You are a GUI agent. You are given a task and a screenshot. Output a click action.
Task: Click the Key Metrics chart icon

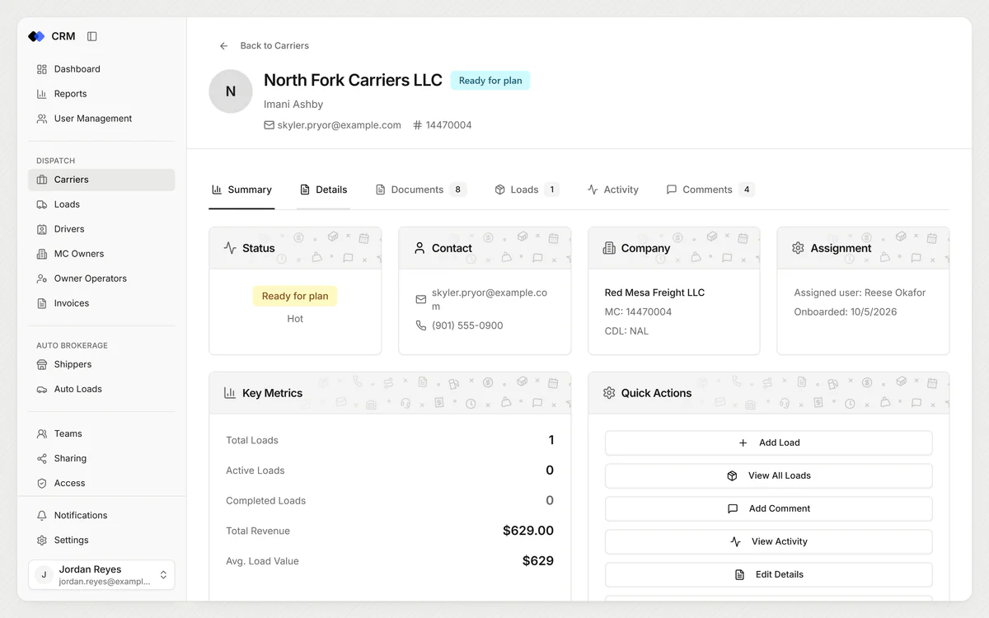(230, 393)
